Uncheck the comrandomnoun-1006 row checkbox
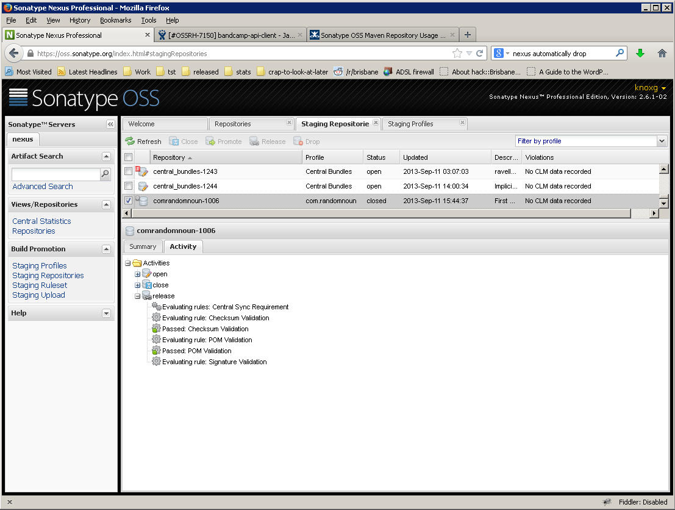Image resolution: width=675 pixels, height=510 pixels. 128,201
